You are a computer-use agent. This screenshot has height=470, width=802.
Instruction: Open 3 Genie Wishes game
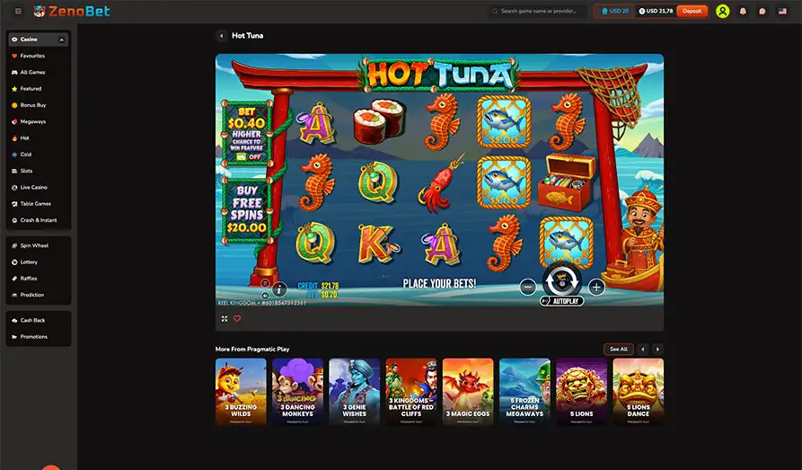tap(355, 392)
